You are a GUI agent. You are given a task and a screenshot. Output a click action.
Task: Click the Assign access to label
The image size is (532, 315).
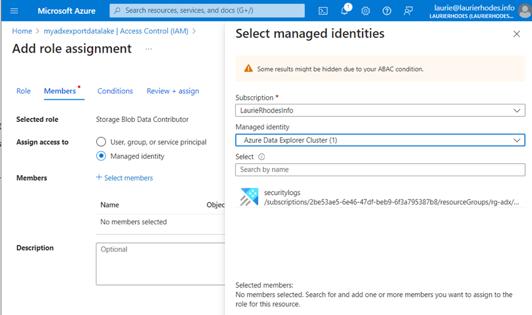point(43,142)
